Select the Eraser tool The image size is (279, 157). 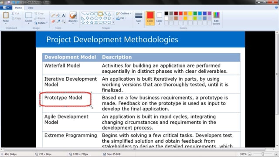click(x=53, y=21)
